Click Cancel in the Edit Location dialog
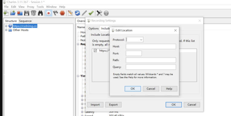Image resolution: width=231 pixels, height=116 pixels. 151,89
